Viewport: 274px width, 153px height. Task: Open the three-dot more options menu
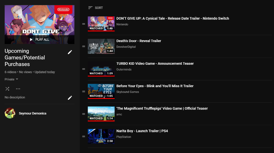18,89
